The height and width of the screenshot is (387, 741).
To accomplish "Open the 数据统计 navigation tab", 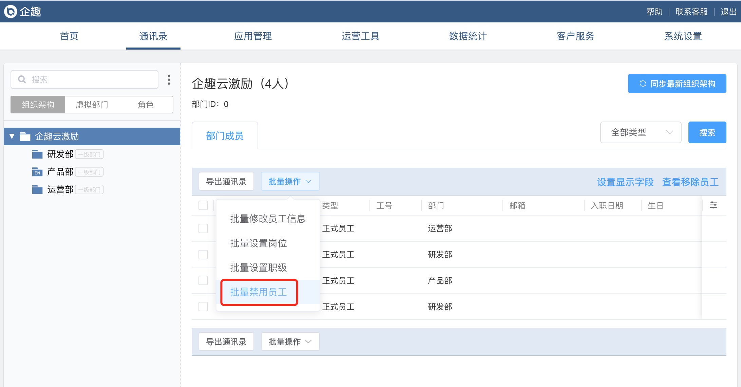I will point(468,36).
